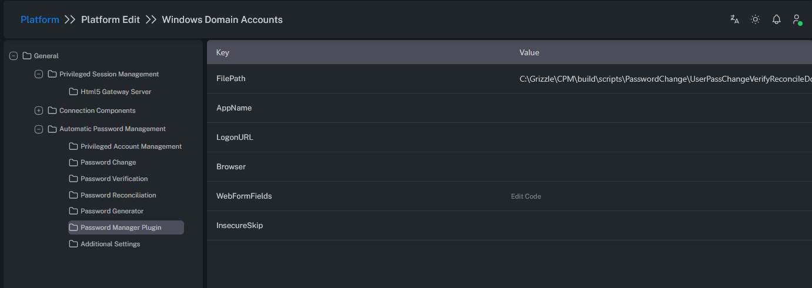This screenshot has width=812, height=288.
Task: Collapse the General tree node
Action: pyautogui.click(x=14, y=56)
